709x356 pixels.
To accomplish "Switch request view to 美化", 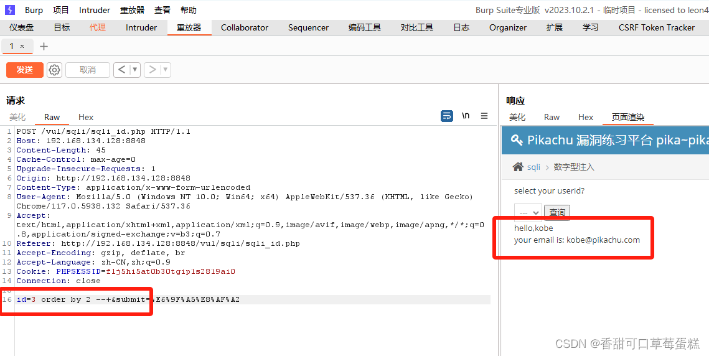I will 17,117.
